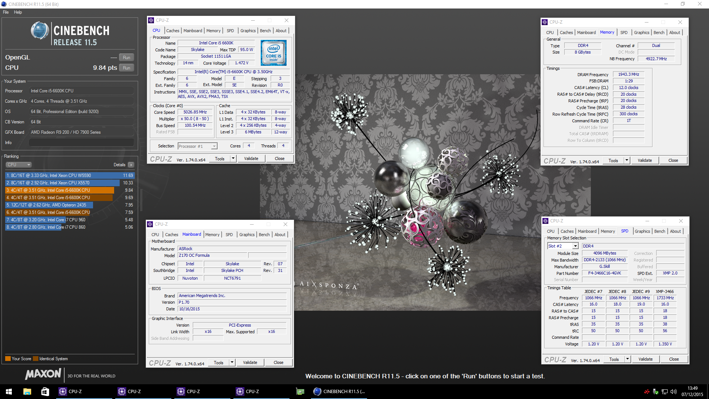This screenshot has width=709, height=399.
Task: Open Tools dropdown arrow in Memory window
Action: (627, 160)
